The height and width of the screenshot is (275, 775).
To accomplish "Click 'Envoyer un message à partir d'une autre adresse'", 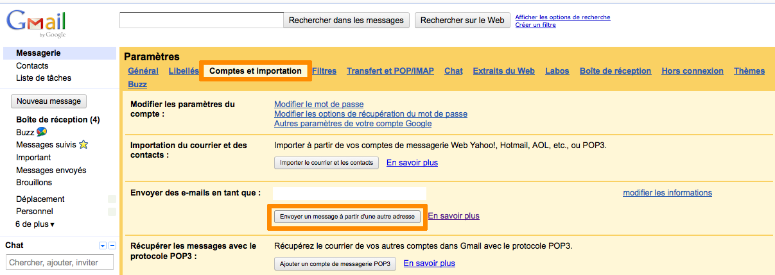I will click(347, 217).
